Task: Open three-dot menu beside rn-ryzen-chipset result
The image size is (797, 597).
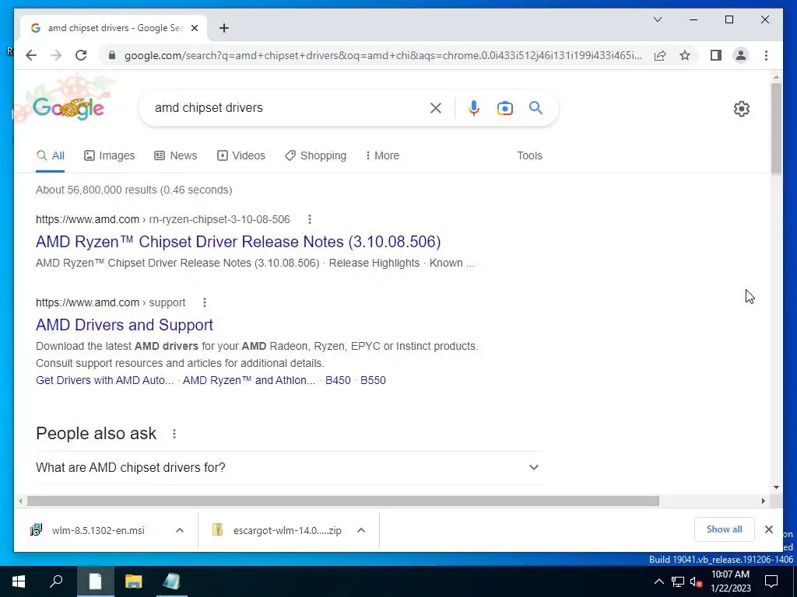Action: [310, 219]
